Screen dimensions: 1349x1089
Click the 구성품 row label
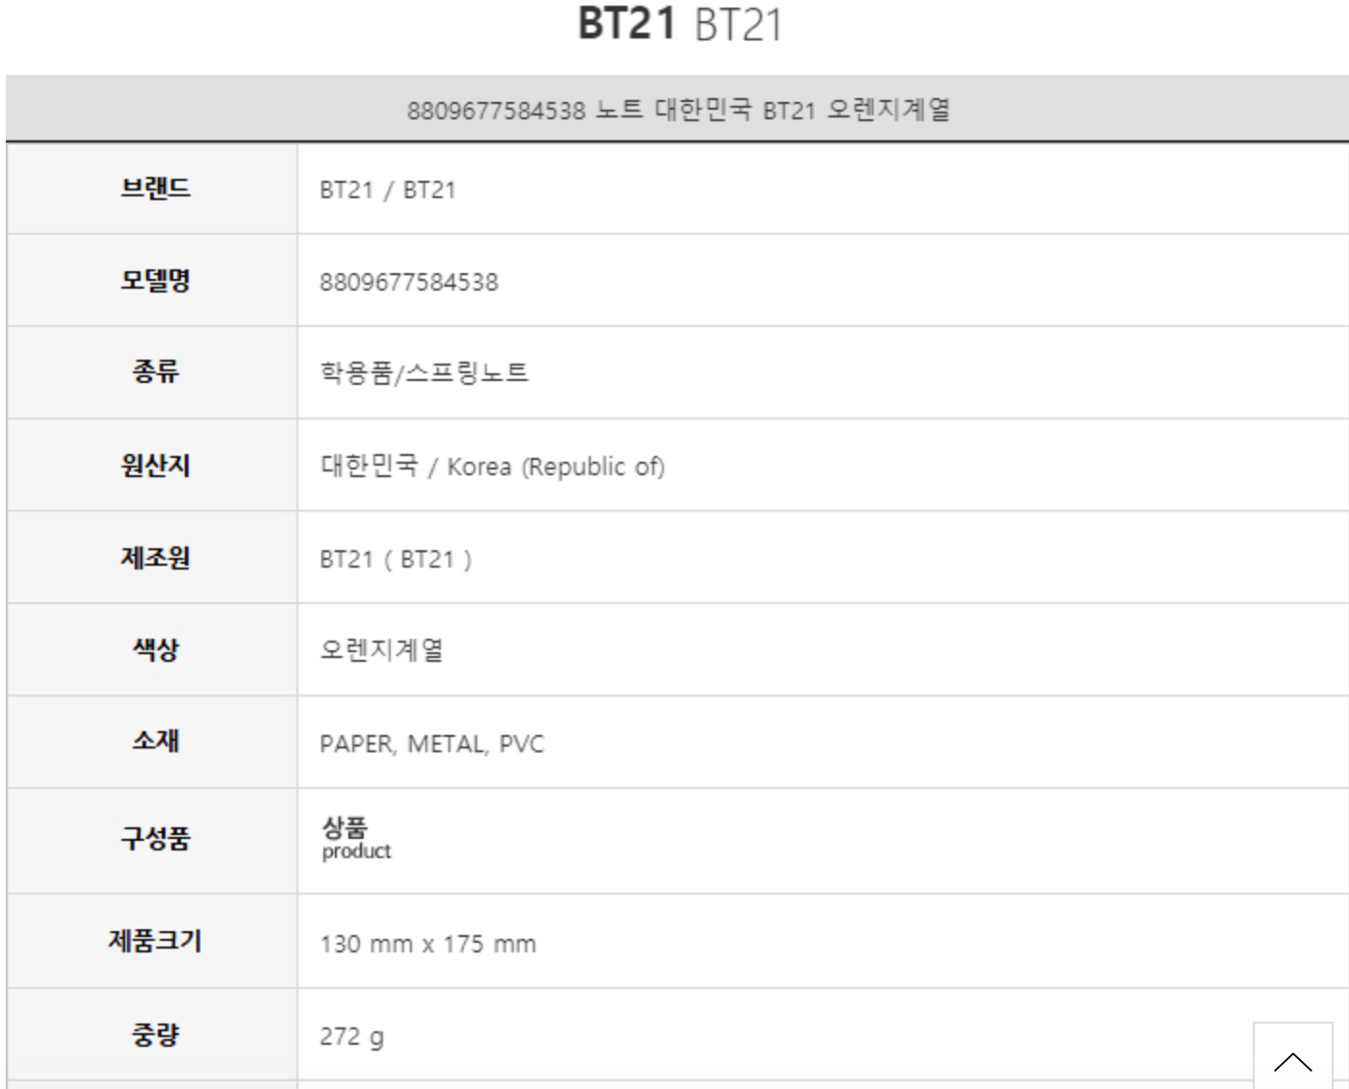pos(155,839)
